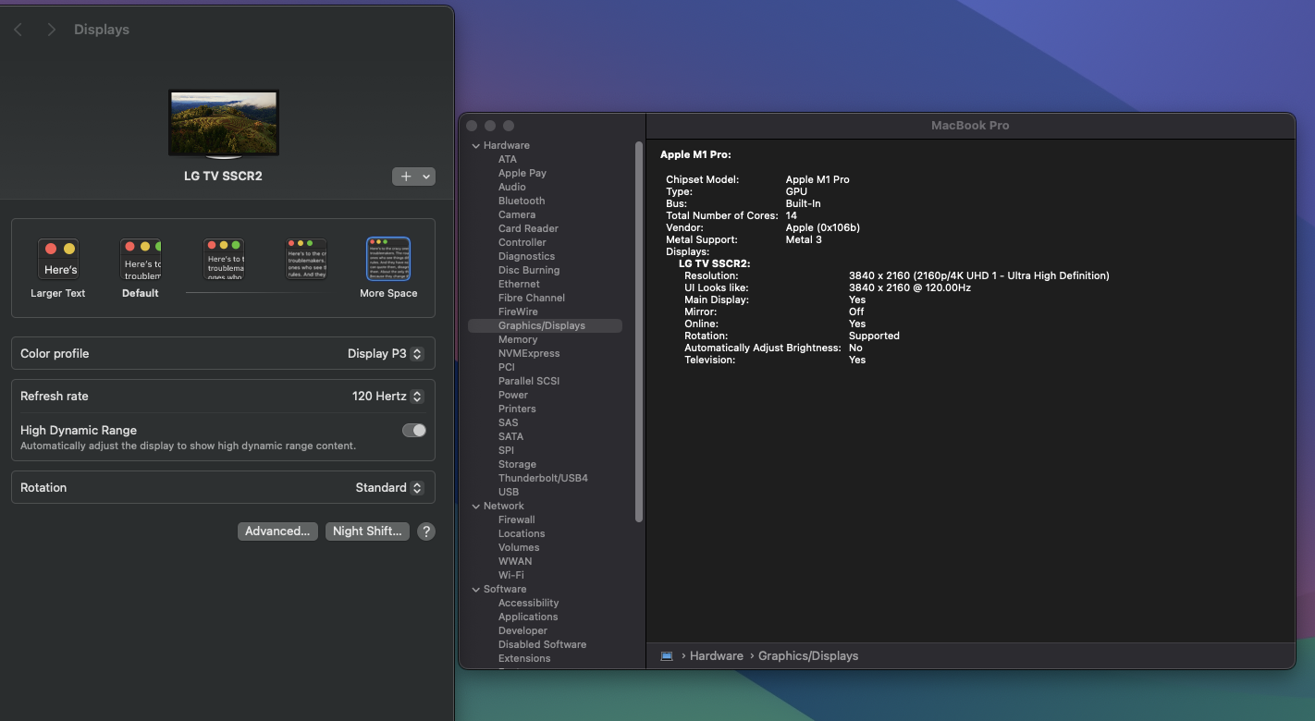Select Memory in the sidebar list
Screen dimensions: 1315x721
[x=518, y=339]
